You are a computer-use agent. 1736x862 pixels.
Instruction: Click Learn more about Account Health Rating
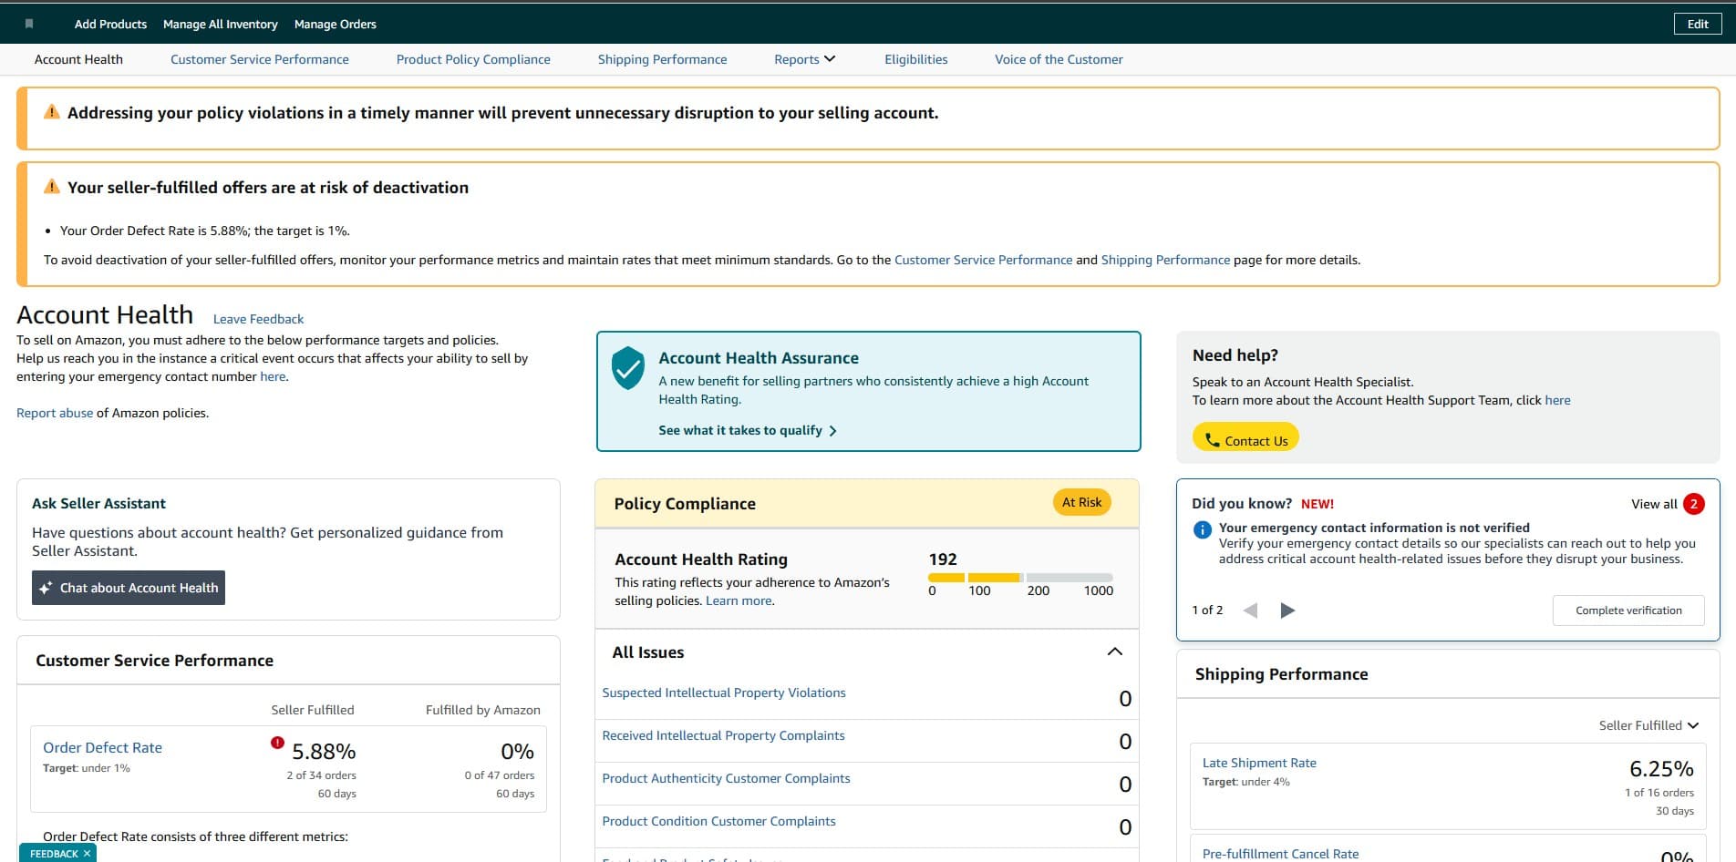click(x=739, y=600)
